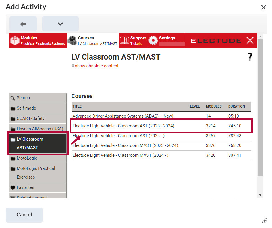Click duration value 782:48

[235, 136]
